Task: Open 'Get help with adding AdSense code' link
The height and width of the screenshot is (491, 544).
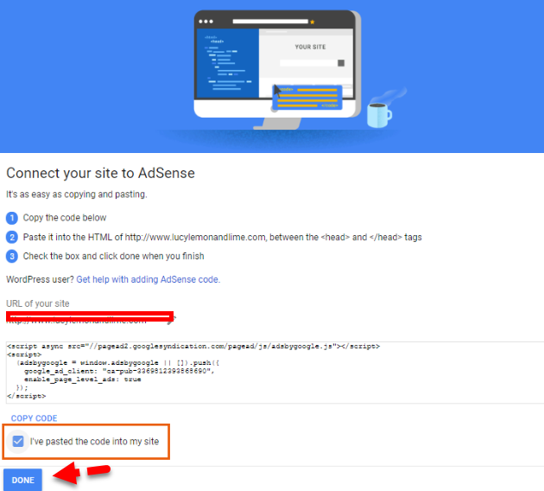Action: click(148, 279)
